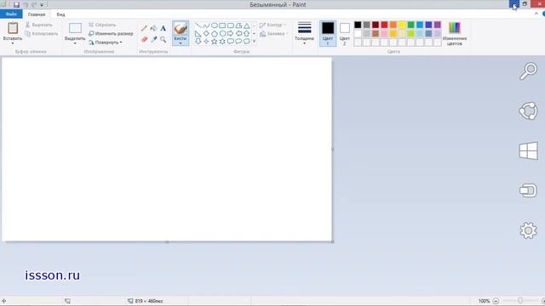Click the Вставить clipboard icon
The image size is (545, 306).
point(13,28)
